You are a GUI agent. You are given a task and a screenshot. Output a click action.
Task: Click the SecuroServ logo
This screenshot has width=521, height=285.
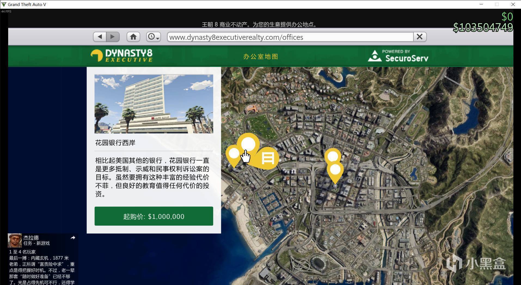398,56
